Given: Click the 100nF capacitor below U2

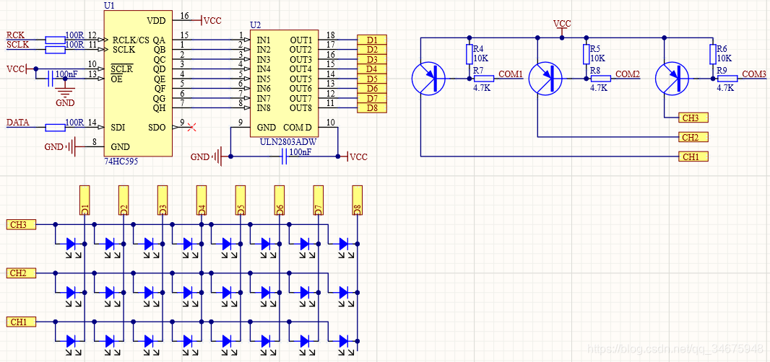Looking at the screenshot, I should tap(284, 157).
